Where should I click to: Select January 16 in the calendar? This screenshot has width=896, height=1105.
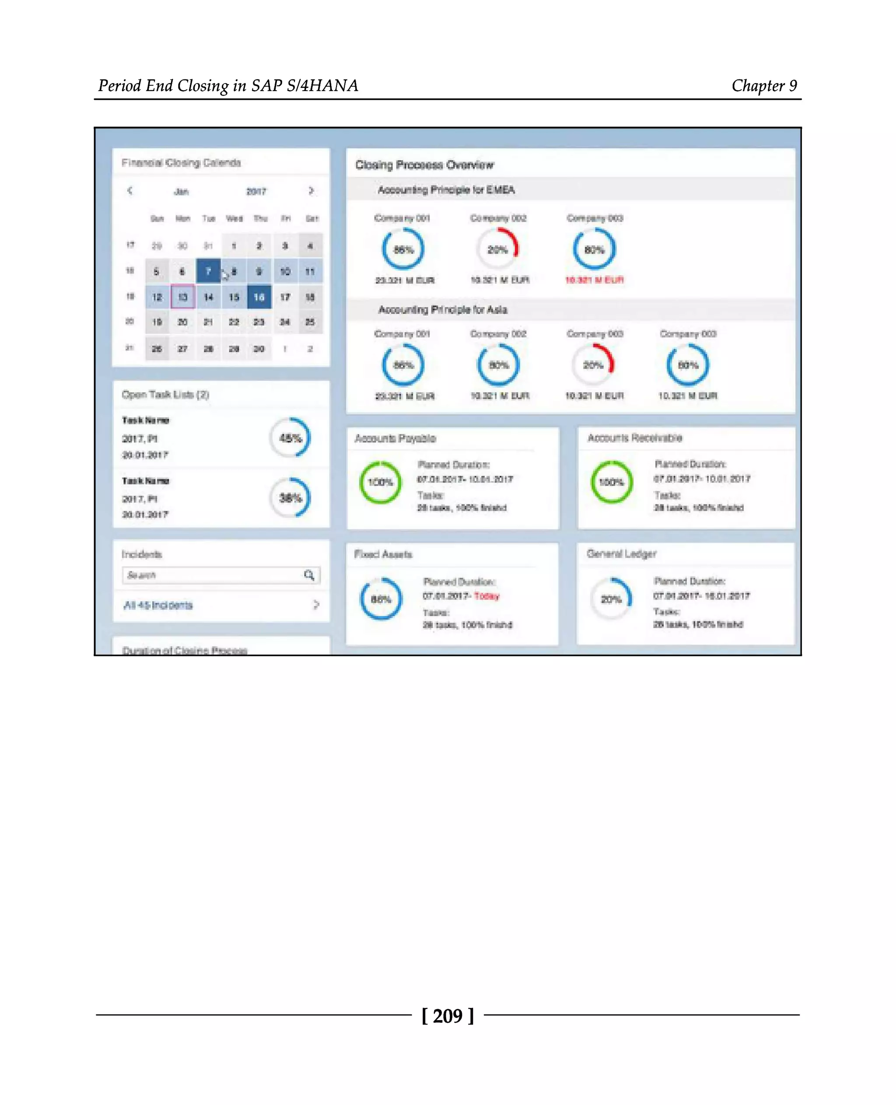tap(259, 297)
